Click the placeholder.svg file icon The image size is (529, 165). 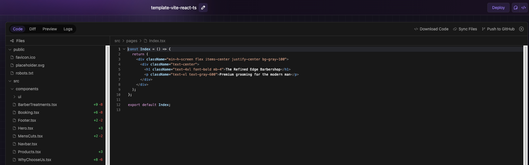click(x=12, y=65)
